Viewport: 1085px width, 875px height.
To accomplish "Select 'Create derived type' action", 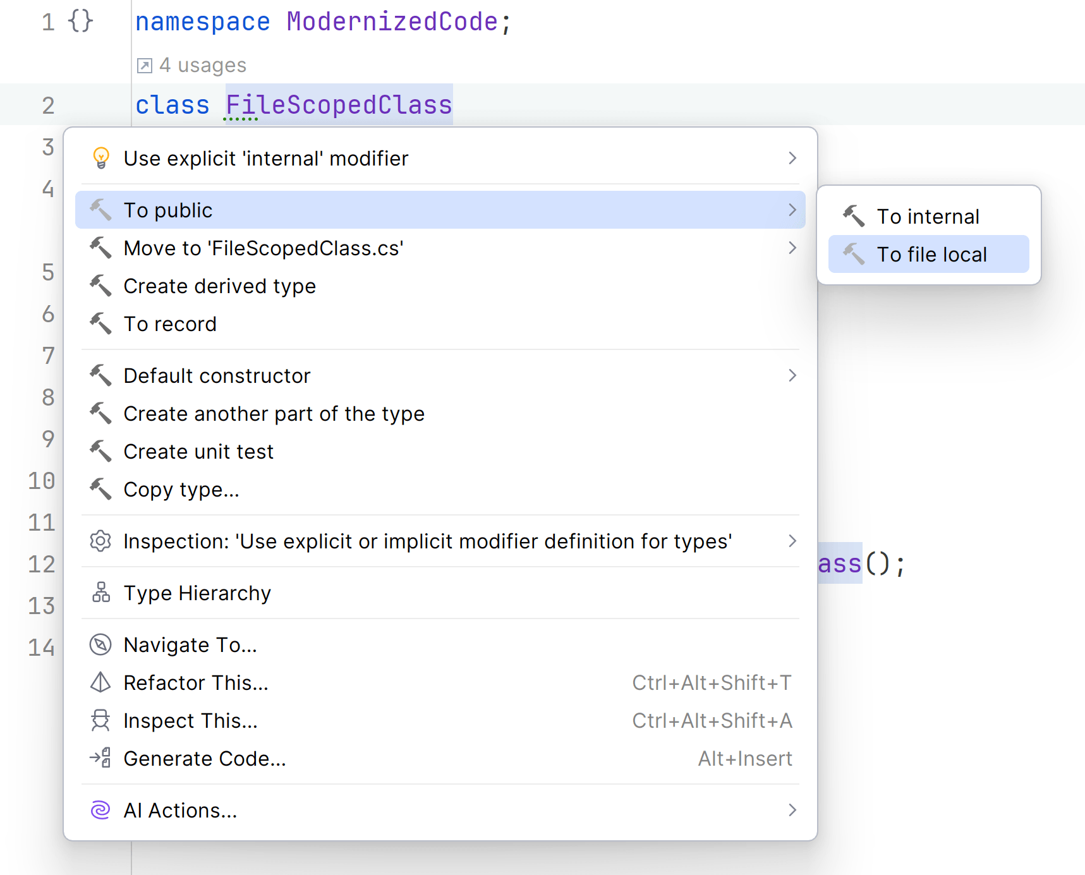I will click(219, 286).
